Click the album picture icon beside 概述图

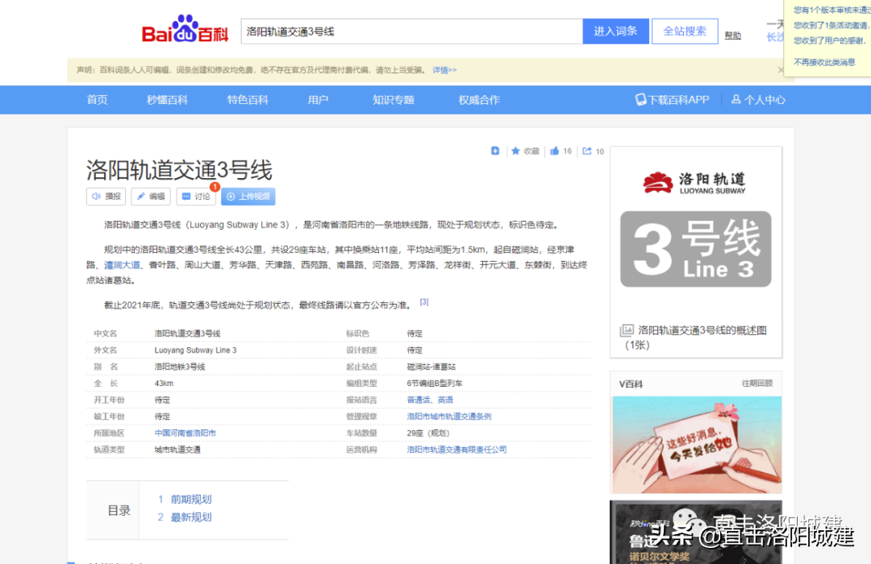point(627,330)
